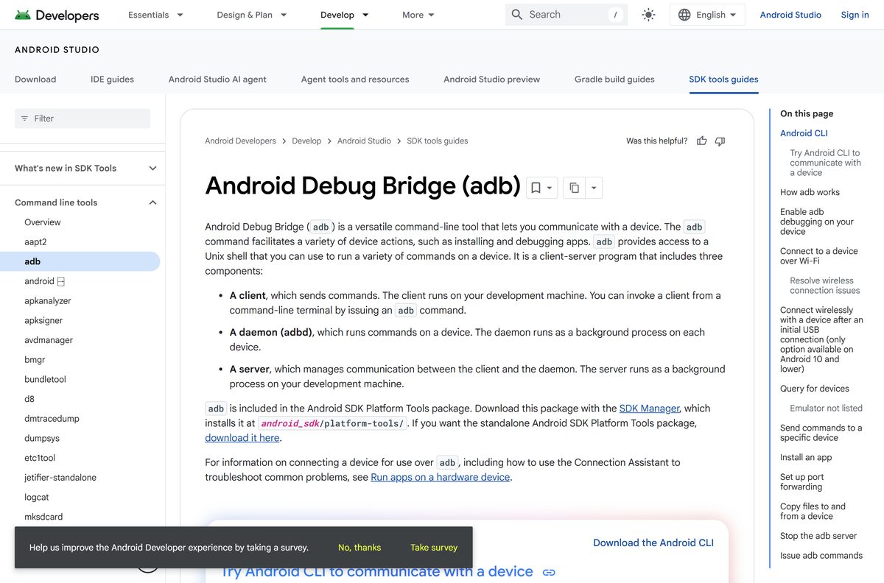Jump to Emulator not listed section

(826, 408)
